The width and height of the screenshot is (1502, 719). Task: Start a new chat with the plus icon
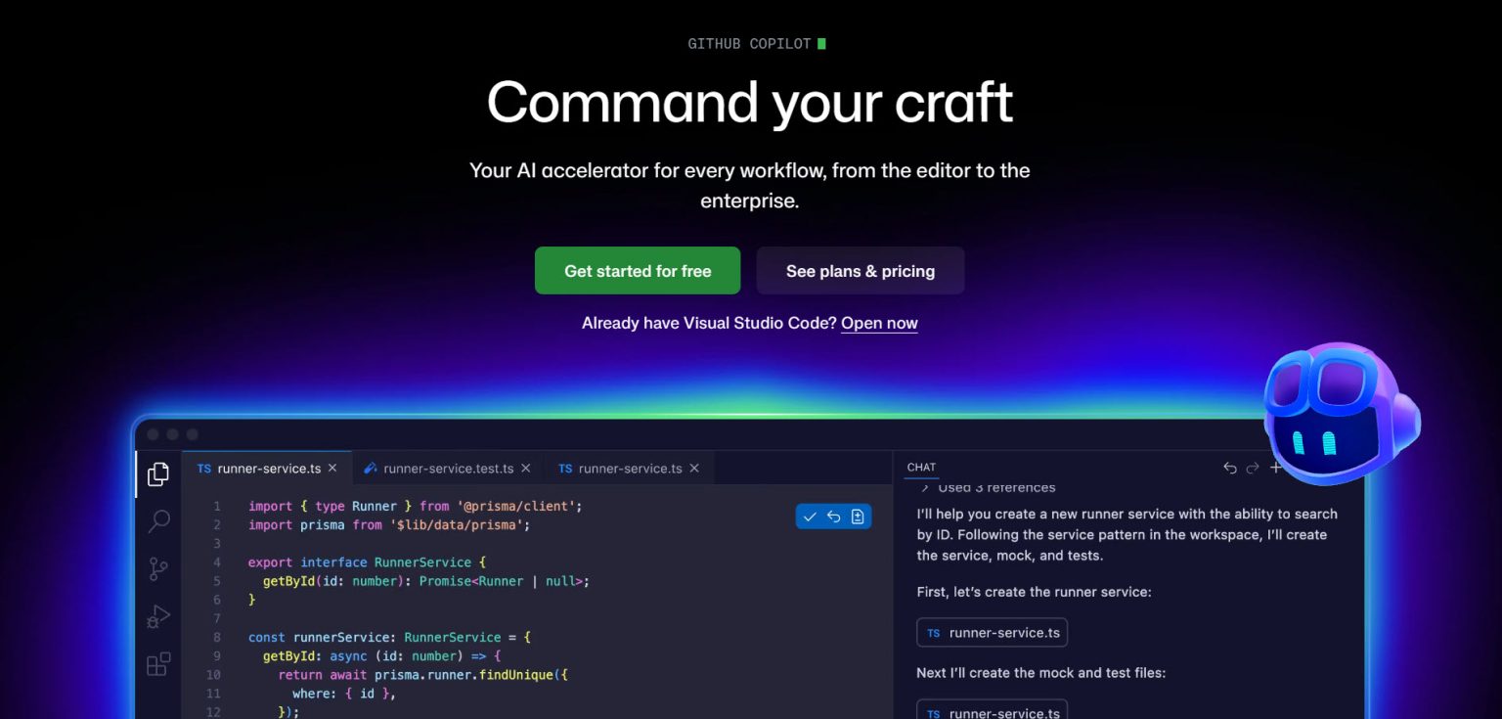coord(1276,468)
